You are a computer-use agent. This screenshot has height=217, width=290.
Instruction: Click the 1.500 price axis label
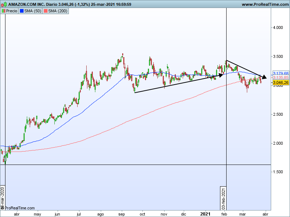click(x=278, y=172)
